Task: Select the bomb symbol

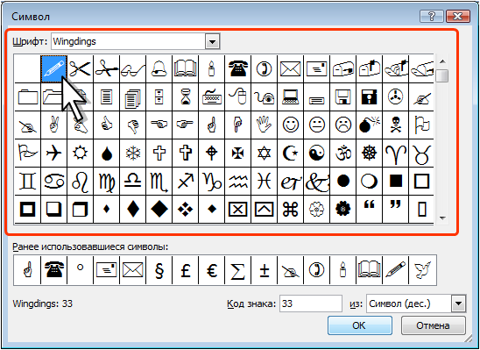Action: pyautogui.click(x=369, y=125)
